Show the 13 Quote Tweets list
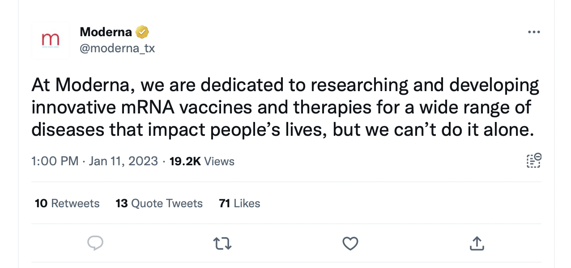The image size is (571, 268). tap(159, 204)
